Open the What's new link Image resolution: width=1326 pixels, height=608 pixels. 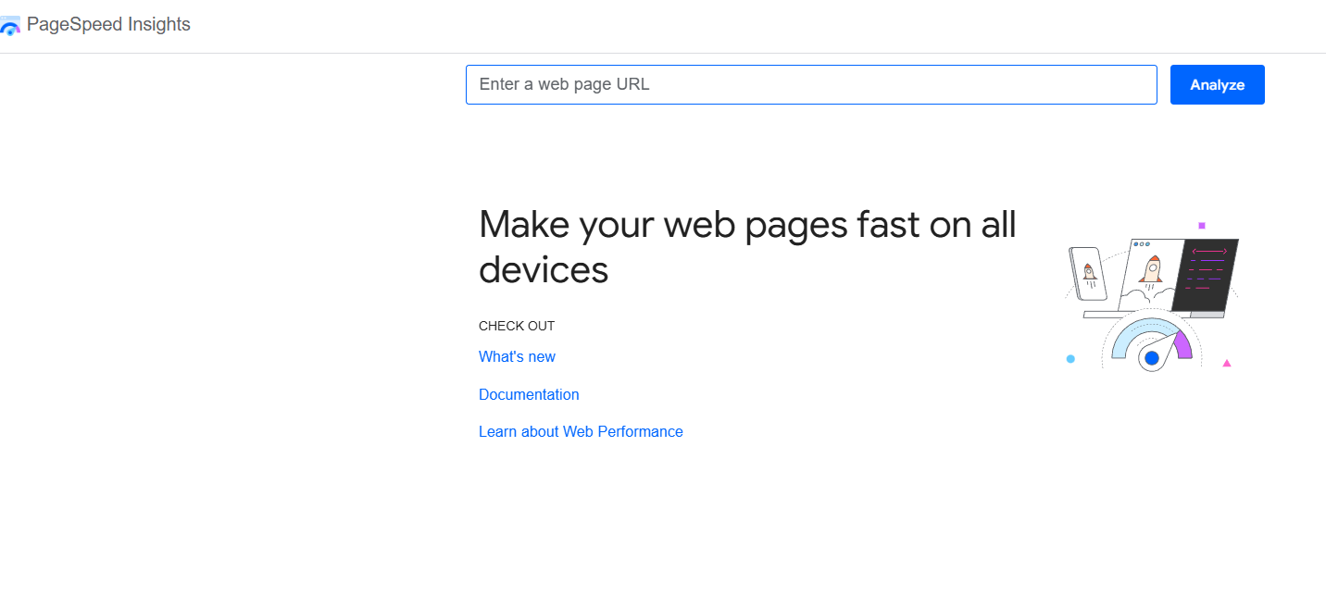[x=517, y=356]
